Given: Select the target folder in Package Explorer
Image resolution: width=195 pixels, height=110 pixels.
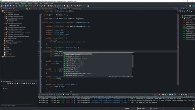Looking at the screenshot, I should pyautogui.click(x=7, y=47).
